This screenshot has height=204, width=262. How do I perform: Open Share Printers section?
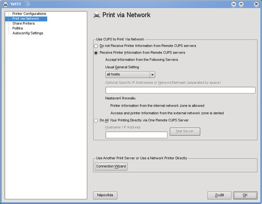24,24
